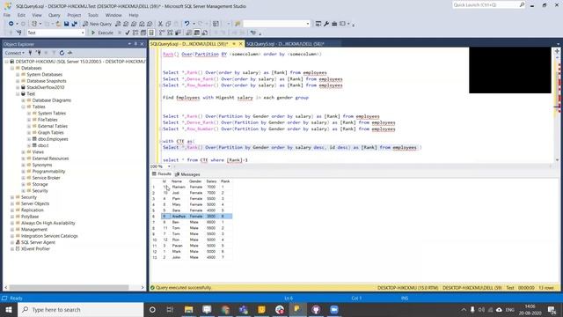Expand the Server Objects node
The height and width of the screenshot is (317, 563).
click(x=12, y=203)
